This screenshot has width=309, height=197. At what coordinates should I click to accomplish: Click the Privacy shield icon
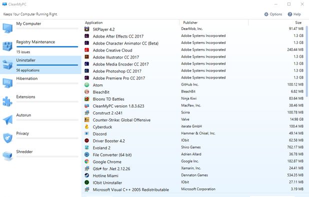[7, 138]
